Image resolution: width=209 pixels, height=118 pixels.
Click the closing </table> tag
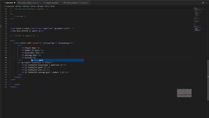point(18,77)
